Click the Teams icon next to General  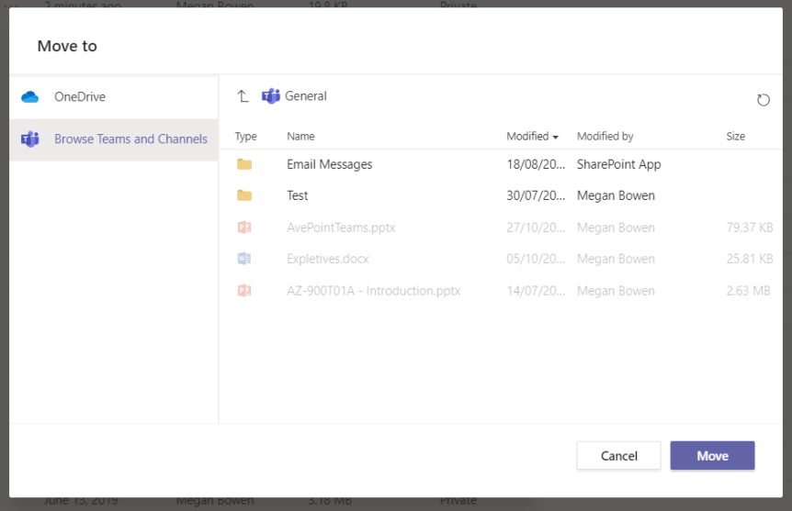(x=271, y=96)
